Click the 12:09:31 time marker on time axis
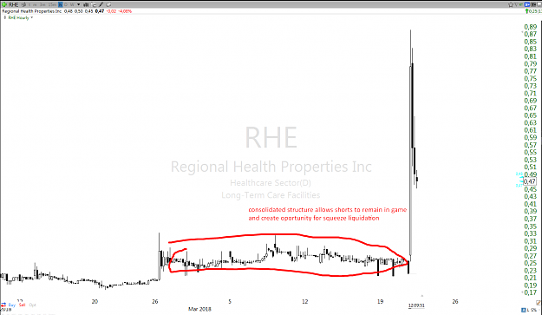The image size is (542, 315). point(416,305)
